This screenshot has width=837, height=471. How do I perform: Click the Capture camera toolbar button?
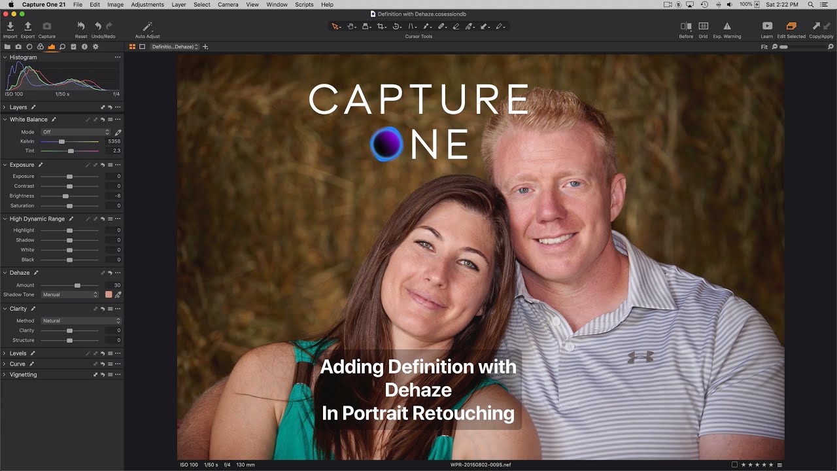pyautogui.click(x=47, y=26)
